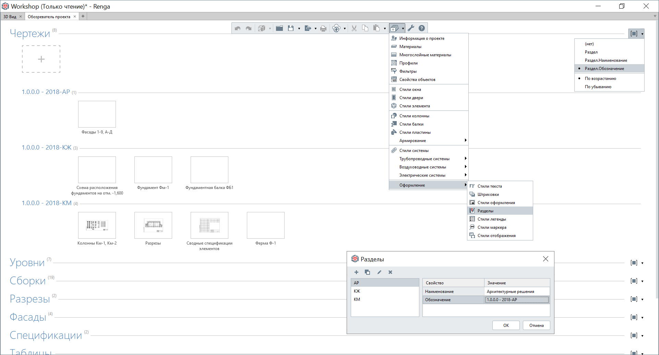The width and height of the screenshot is (659, 355).
Task: Click the grouping icon on Спецификации row
Action: (634, 335)
